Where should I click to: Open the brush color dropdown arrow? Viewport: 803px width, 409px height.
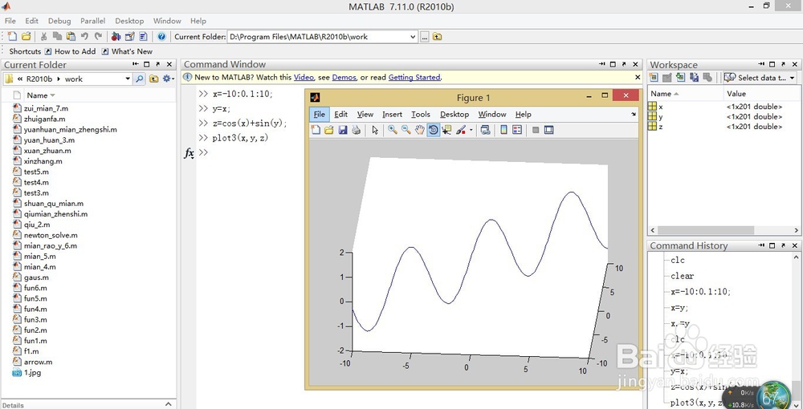(x=471, y=130)
